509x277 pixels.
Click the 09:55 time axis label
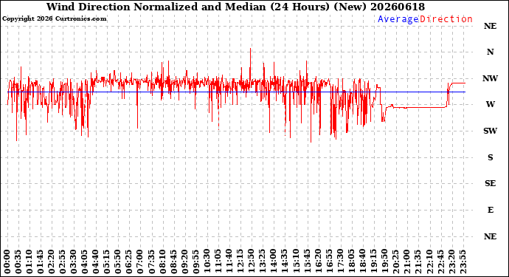pos(195,262)
